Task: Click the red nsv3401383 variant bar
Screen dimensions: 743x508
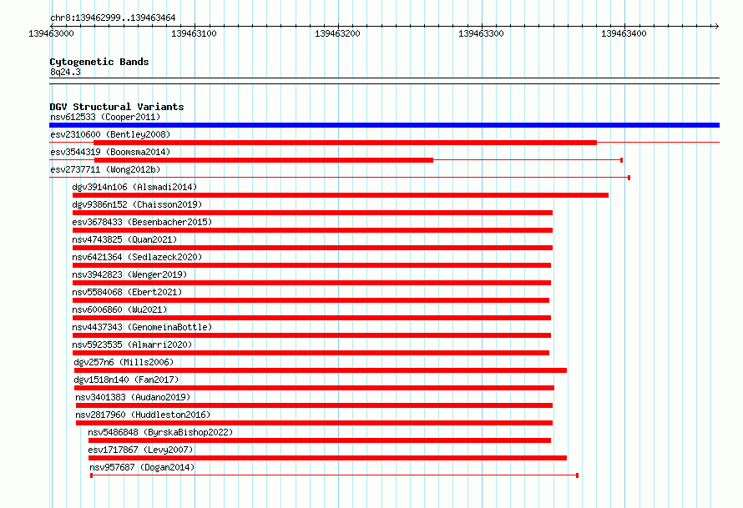Action: (314, 405)
